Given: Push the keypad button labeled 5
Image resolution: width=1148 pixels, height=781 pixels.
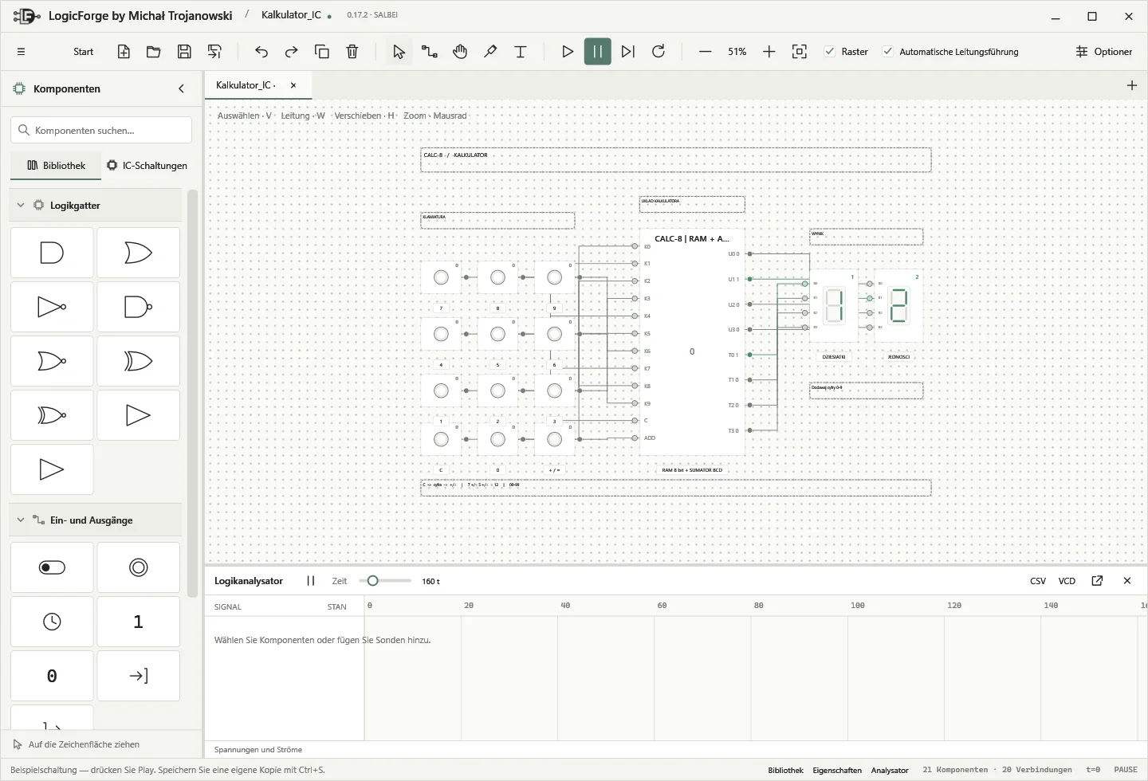Looking at the screenshot, I should (x=497, y=334).
